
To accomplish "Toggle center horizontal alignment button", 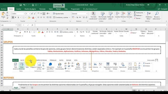I will (x=41, y=17).
